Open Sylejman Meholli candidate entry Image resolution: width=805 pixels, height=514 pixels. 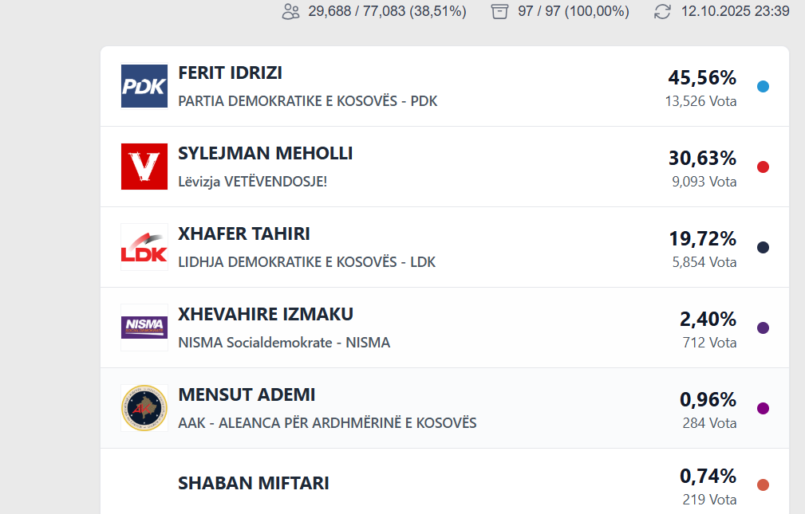[265, 154]
